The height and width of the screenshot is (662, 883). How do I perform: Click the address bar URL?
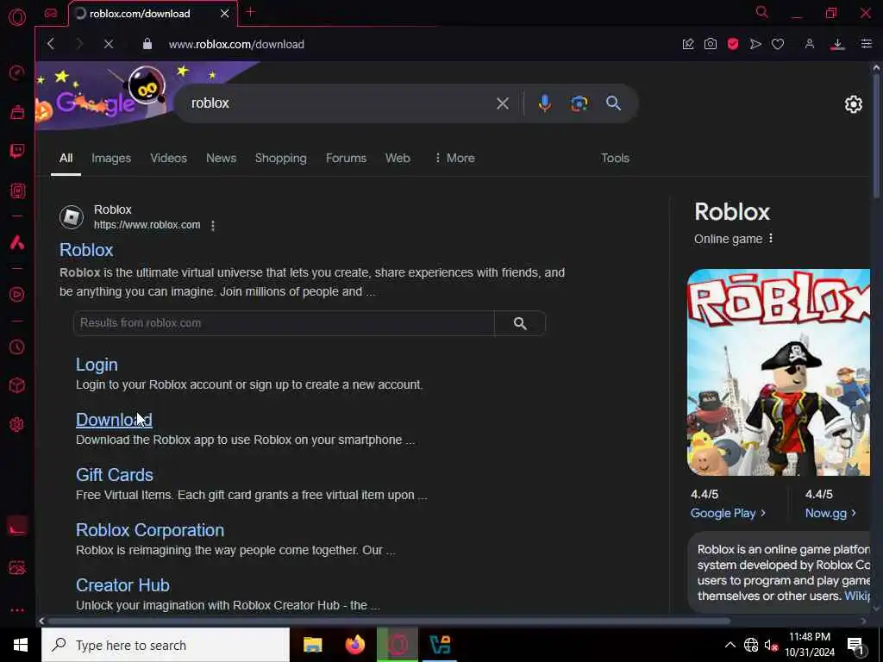coord(236,45)
